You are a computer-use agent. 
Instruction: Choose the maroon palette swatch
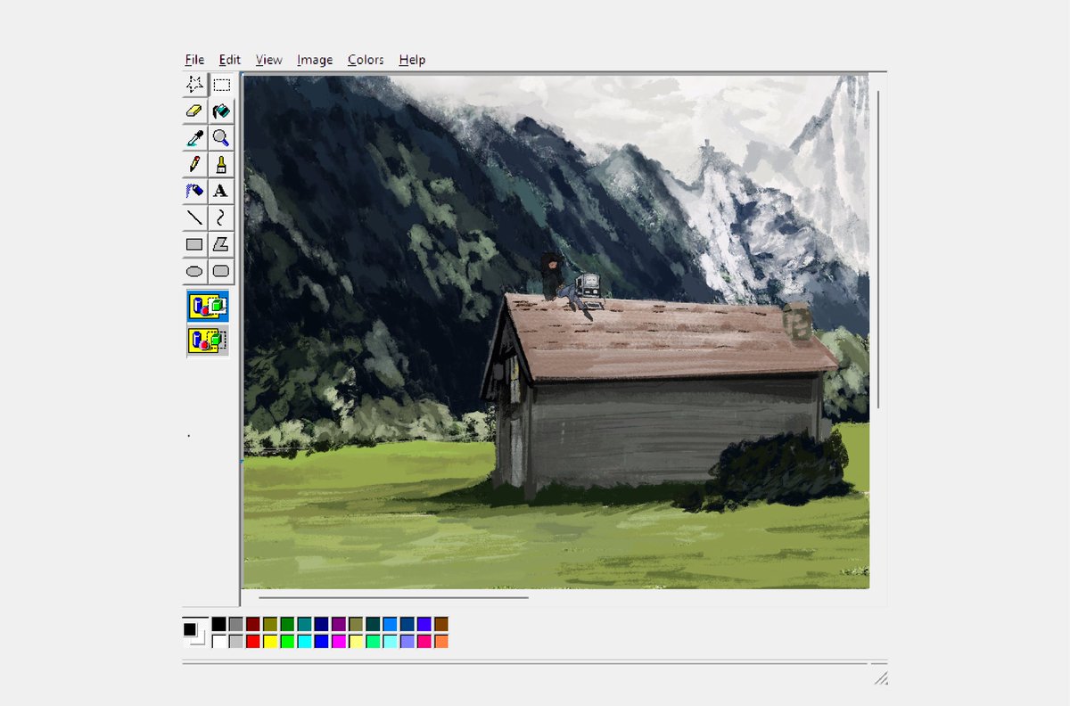(252, 624)
